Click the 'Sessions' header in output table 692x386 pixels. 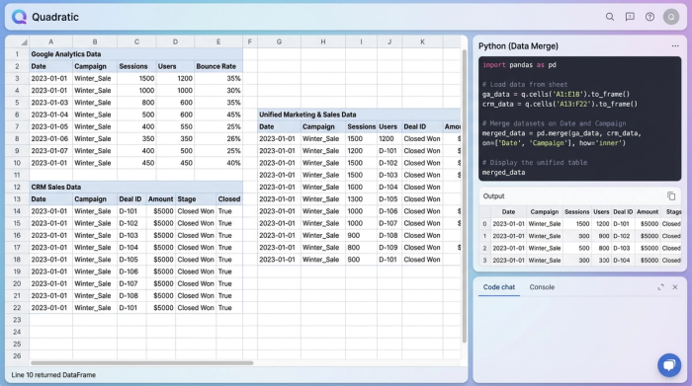pos(576,212)
